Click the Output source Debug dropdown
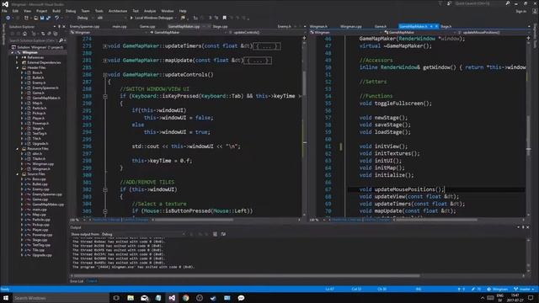539x303 pixels. click(142, 234)
